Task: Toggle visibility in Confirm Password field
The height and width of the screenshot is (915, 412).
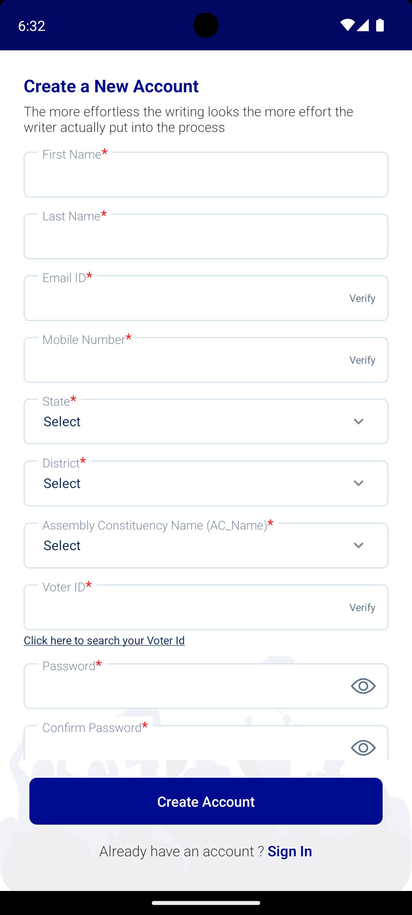Action: tap(363, 748)
